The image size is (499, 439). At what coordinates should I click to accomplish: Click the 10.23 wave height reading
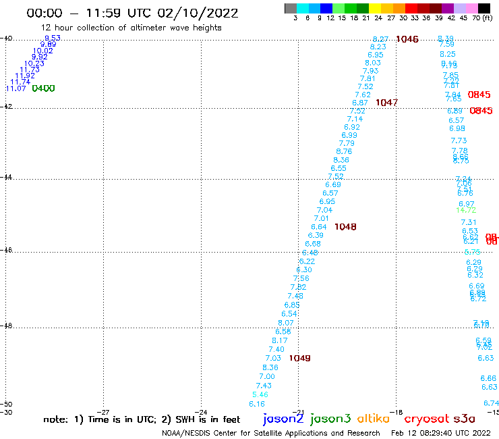tap(34, 63)
